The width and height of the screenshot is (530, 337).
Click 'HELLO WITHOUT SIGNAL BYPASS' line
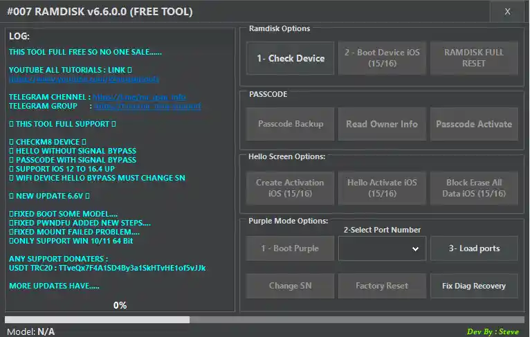(x=73, y=151)
